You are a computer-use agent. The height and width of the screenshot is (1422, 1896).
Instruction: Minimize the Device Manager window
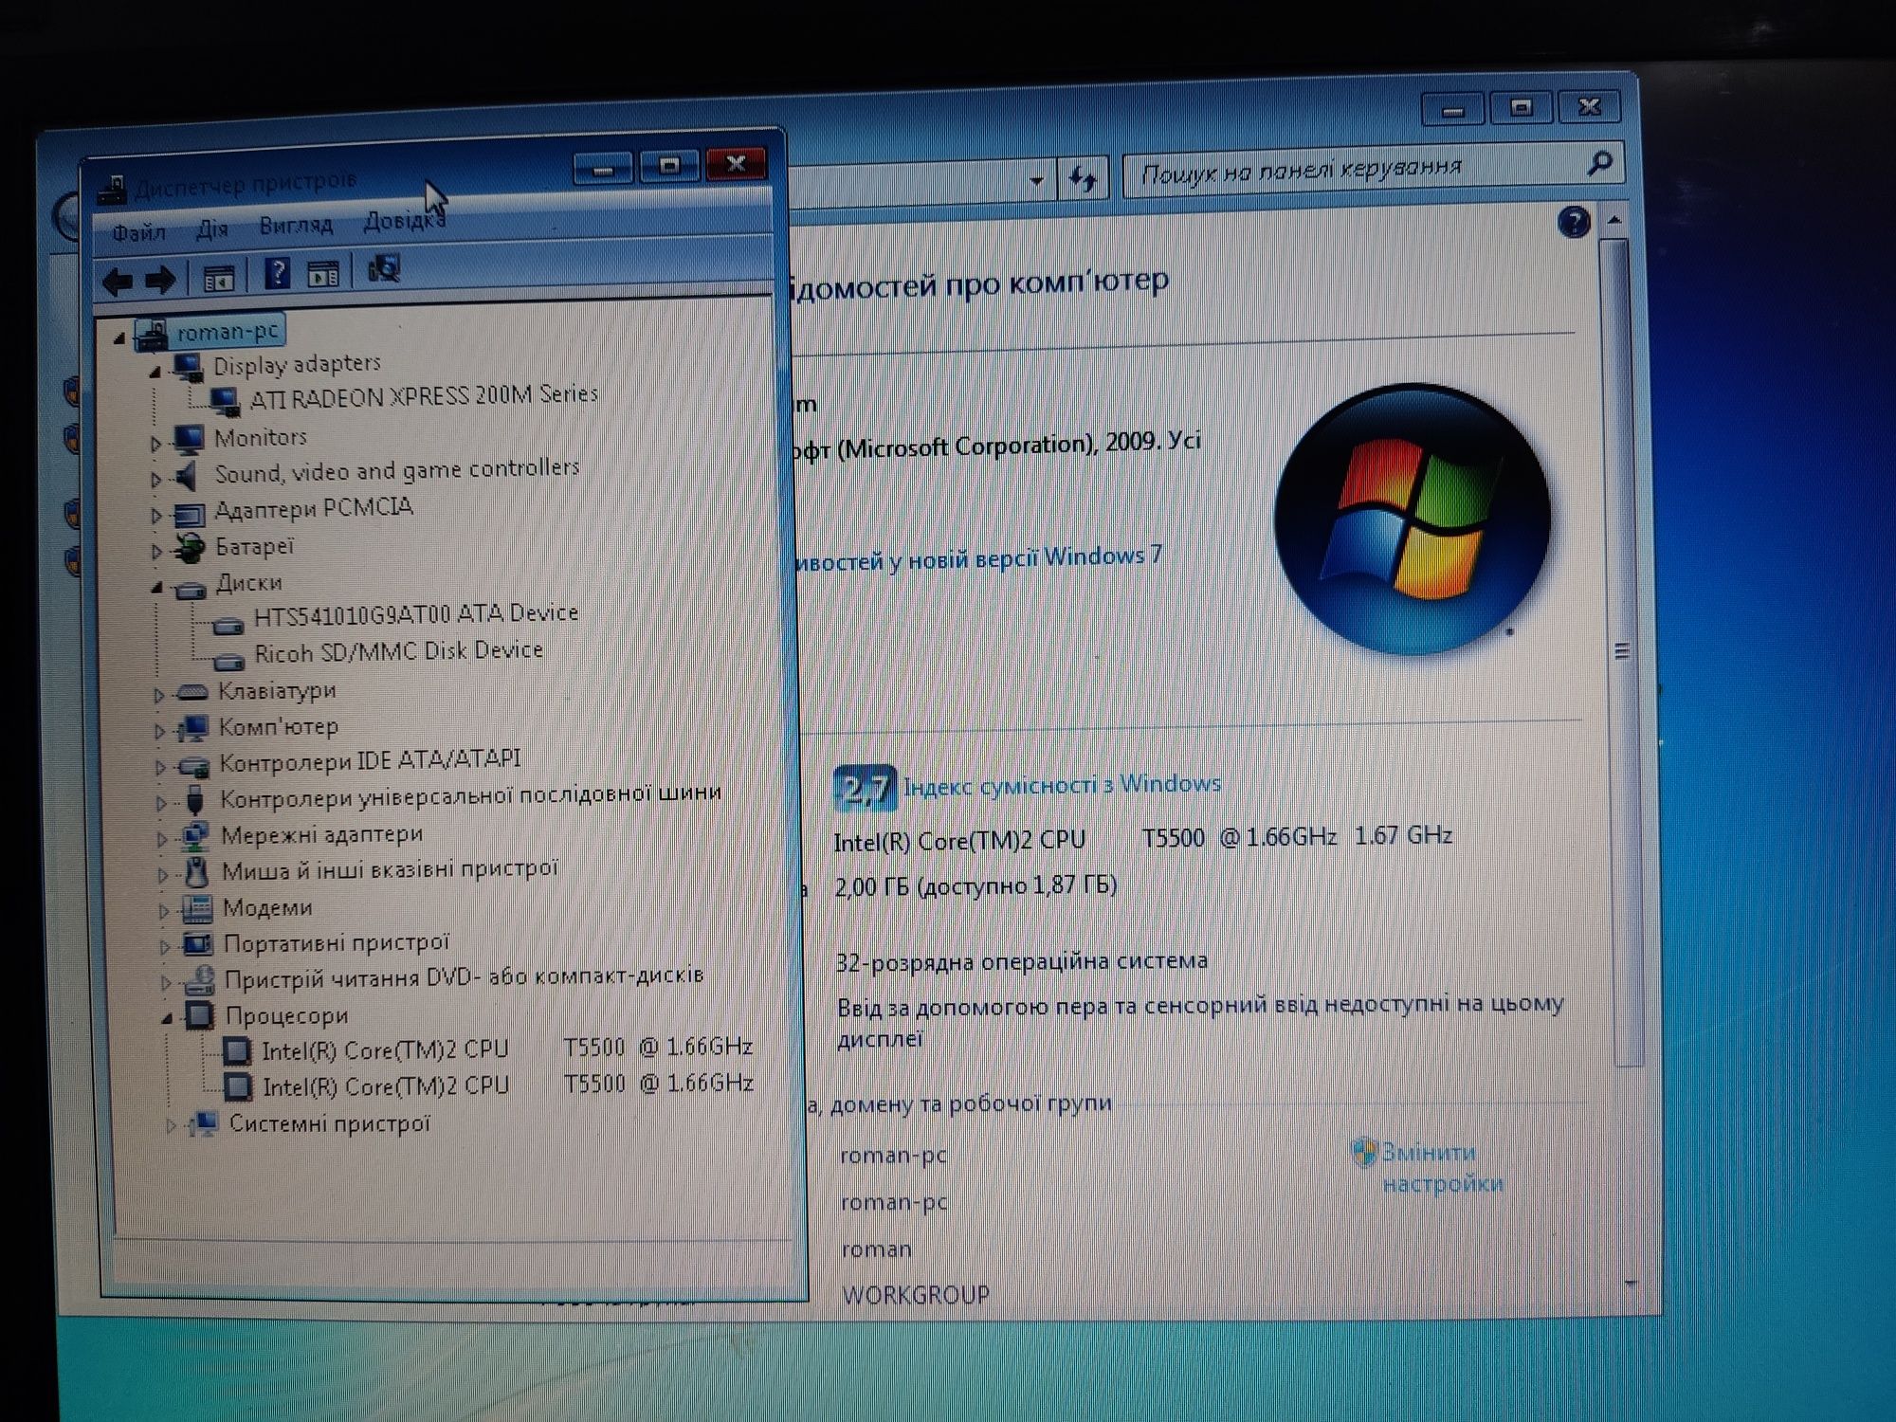pyautogui.click(x=603, y=171)
